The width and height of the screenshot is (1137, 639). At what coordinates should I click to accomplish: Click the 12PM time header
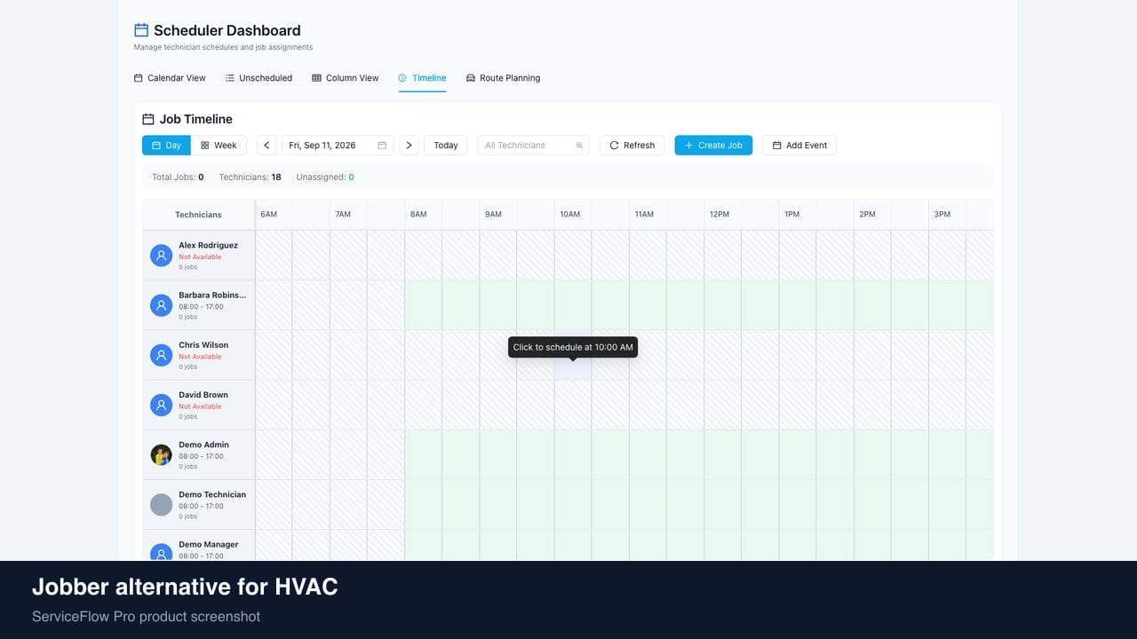[719, 215]
